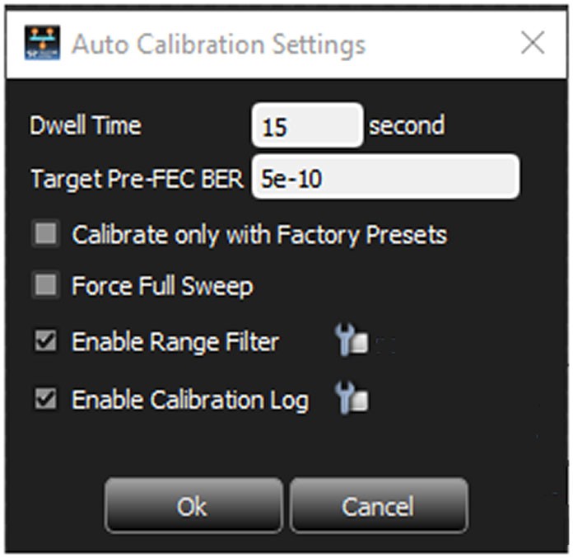The height and width of the screenshot is (558, 573).
Task: Confirm settings with the Ok button
Action: pos(193,506)
